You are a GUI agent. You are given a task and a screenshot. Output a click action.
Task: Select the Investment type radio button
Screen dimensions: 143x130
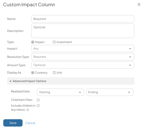(x=54, y=42)
